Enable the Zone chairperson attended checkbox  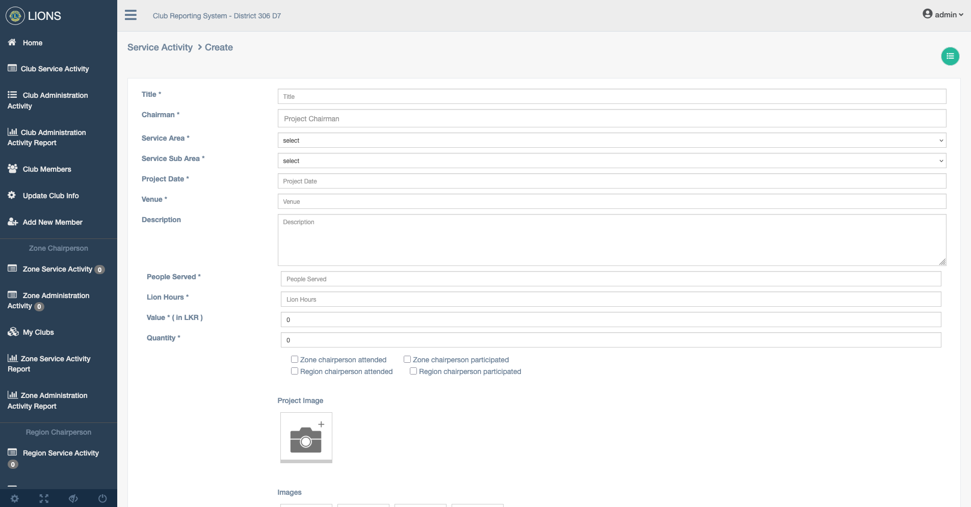coord(294,359)
